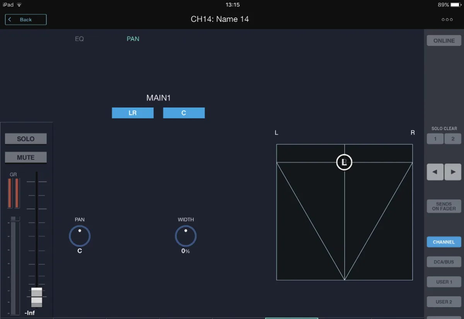464x319 pixels.
Task: Click the -Inf fader level value
Action: pyautogui.click(x=29, y=313)
